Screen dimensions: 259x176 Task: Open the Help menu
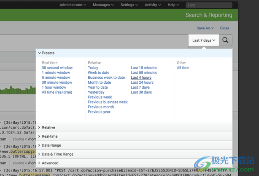coord(173,5)
